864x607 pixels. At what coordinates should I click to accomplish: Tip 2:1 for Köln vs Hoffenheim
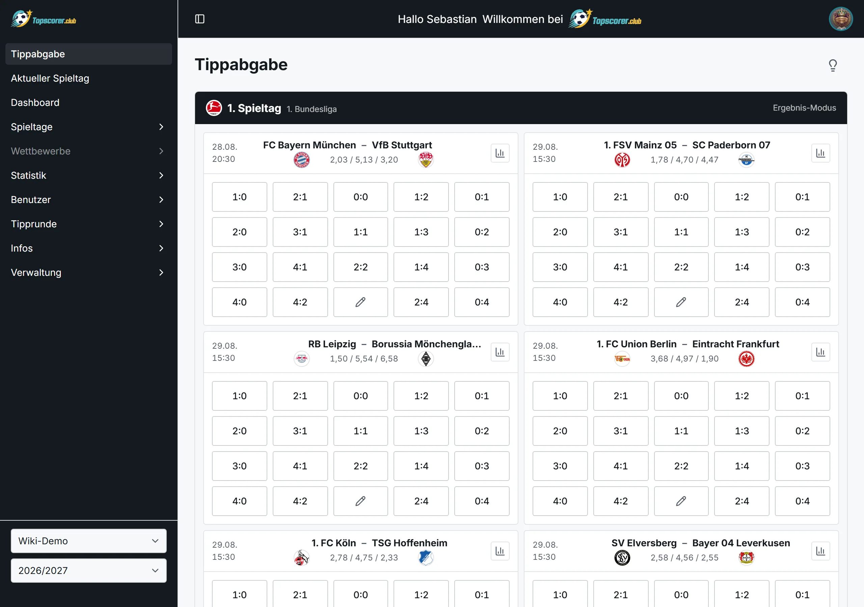300,594
